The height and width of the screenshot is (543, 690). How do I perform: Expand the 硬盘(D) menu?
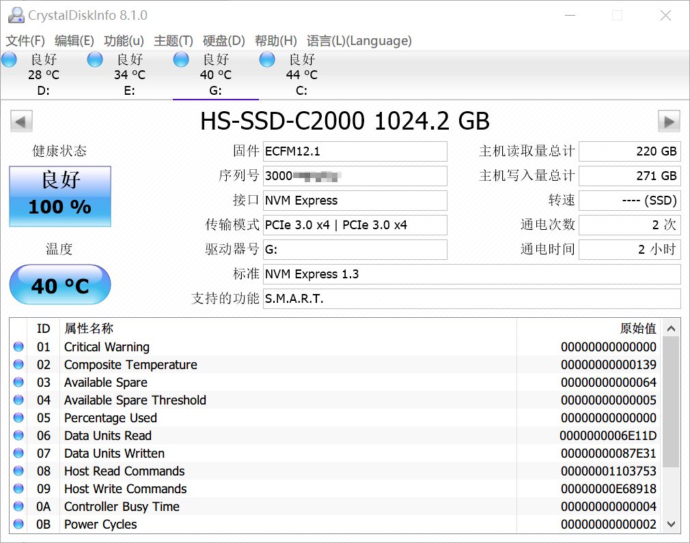pos(223,41)
